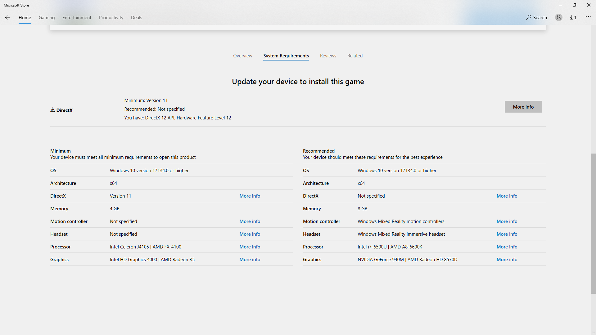Click the Search magnifier button
596x335 pixels.
[537, 17]
